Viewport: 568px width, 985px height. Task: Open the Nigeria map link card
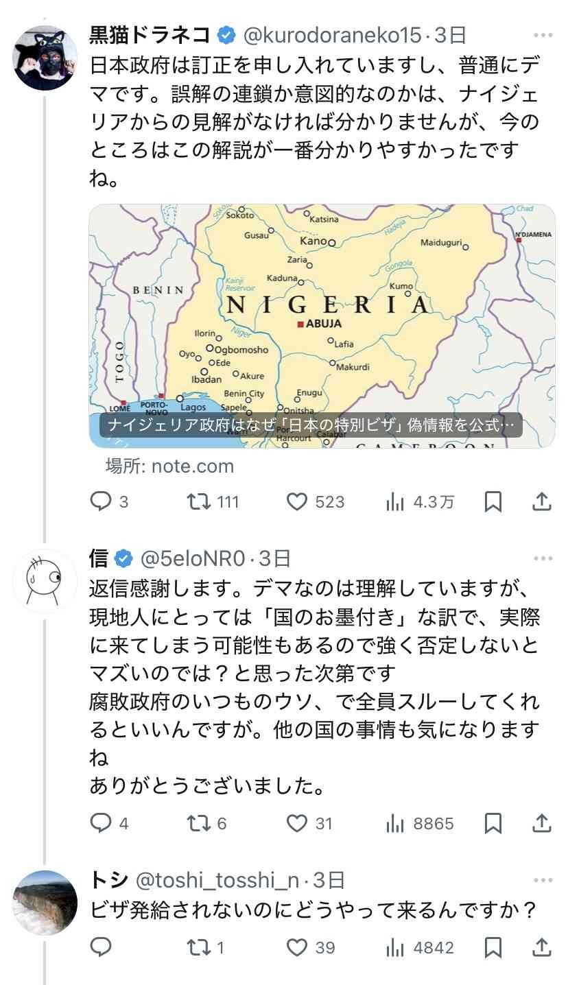[322, 326]
